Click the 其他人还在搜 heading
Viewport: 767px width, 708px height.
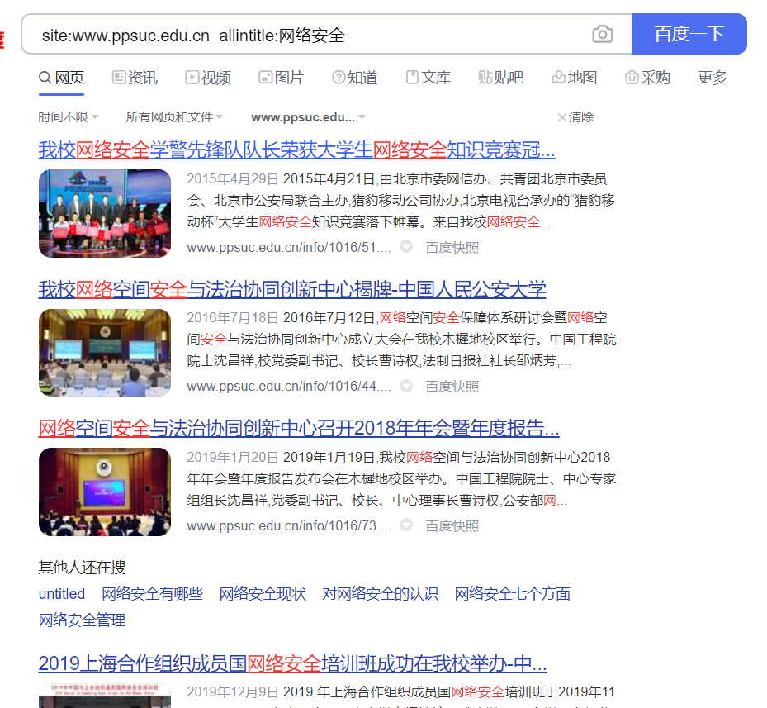[x=82, y=568]
